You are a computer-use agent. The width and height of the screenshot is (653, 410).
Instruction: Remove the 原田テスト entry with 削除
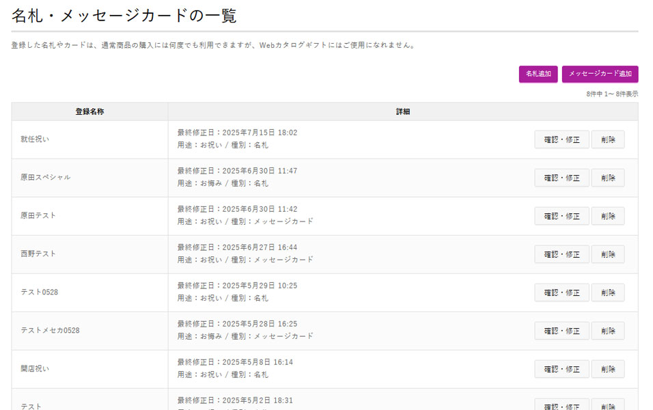coord(607,216)
